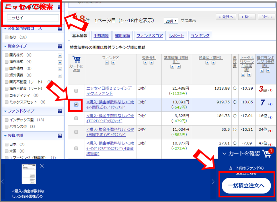Open help icon for 資産タイプ section
This screenshot has height=202, width=277.
pos(60,46)
